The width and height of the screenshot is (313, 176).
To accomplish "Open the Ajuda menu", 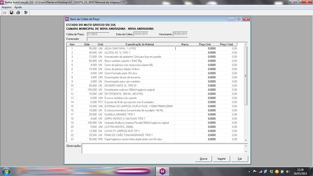I will point(18,7).
